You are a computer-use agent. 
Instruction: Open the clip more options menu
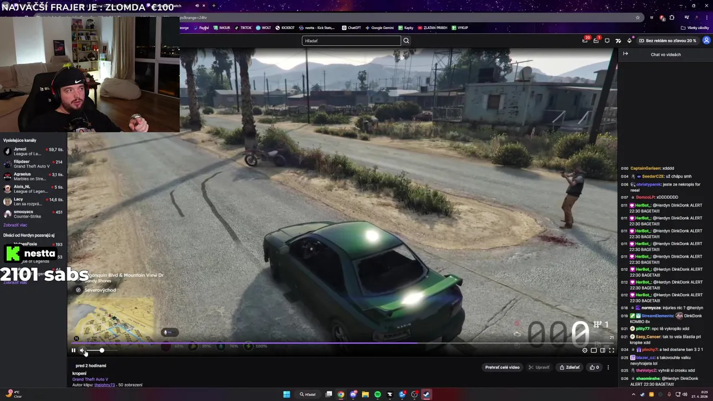608,368
